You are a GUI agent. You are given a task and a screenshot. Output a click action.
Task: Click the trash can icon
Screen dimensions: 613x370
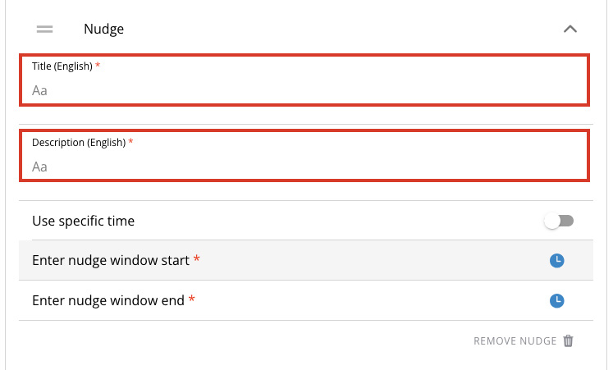point(569,340)
